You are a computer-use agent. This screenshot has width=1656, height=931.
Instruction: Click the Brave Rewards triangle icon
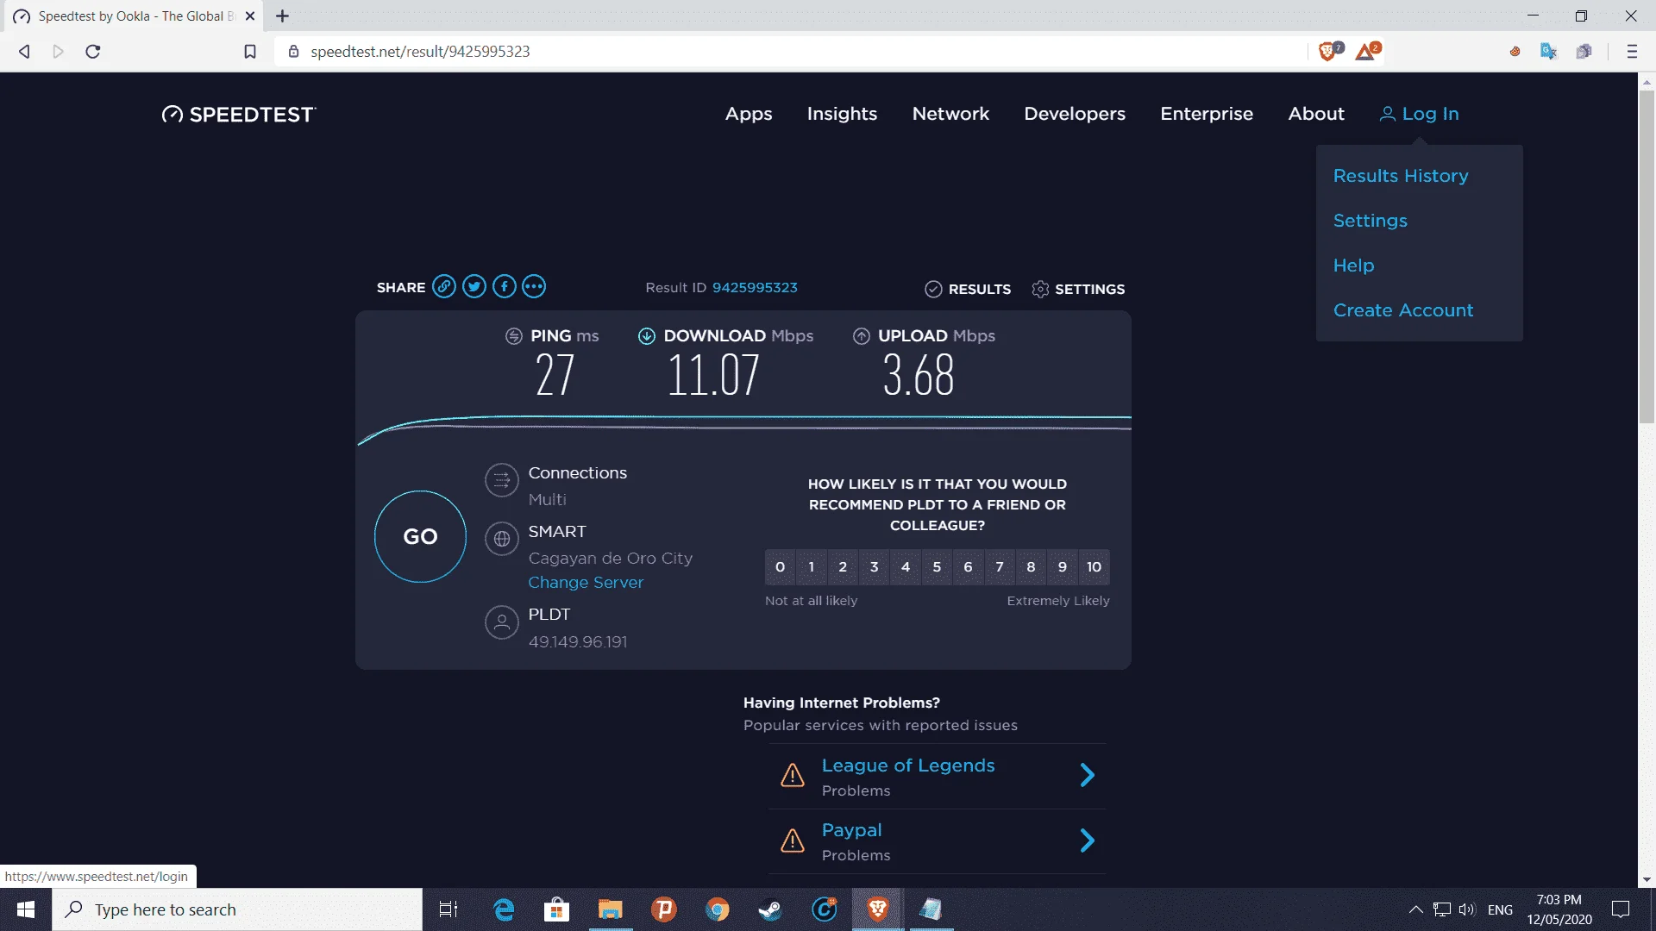coord(1367,52)
